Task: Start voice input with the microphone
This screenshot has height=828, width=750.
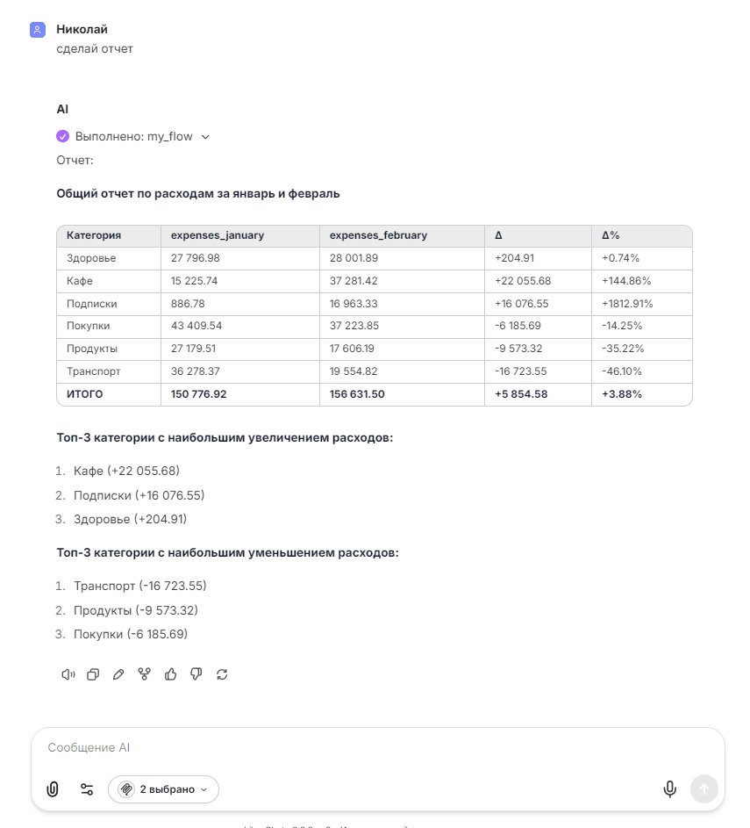Action: pos(669,789)
